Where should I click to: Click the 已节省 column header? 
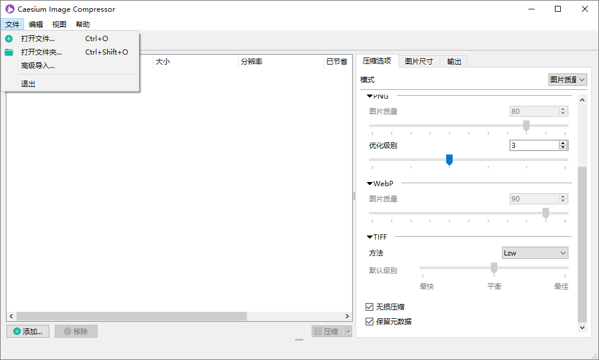coord(337,62)
